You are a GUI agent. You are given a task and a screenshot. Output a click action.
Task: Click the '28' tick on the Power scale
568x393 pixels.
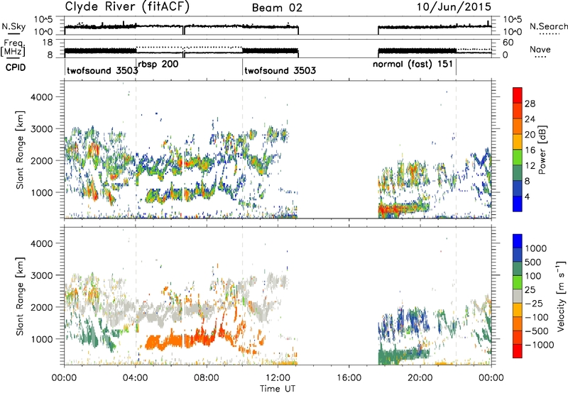click(530, 104)
